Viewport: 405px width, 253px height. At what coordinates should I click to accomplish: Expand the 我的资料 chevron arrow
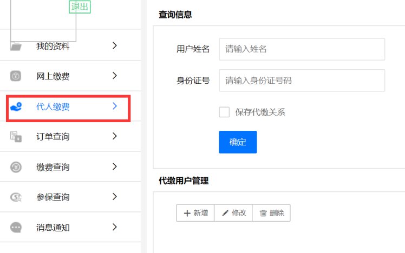[x=114, y=46]
